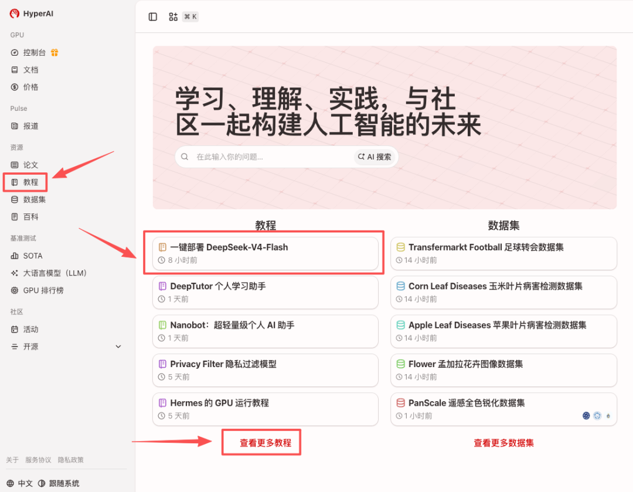Click the 百科 encyclopedia icon
633x492 pixels.
tap(15, 217)
